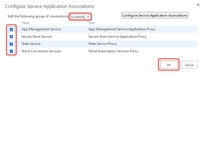
Task: Click the 'Edit the following group of connections' label
Action: [x=38, y=16]
